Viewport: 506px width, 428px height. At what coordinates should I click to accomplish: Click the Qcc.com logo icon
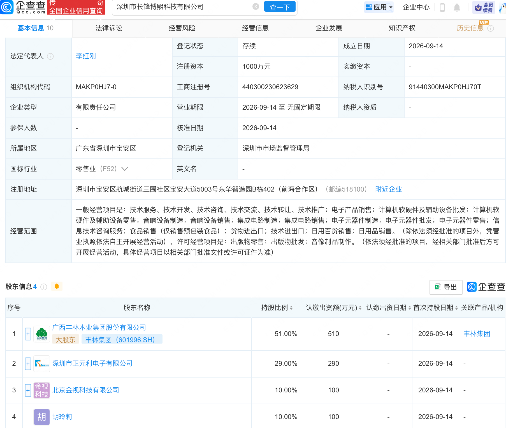tap(7, 7)
